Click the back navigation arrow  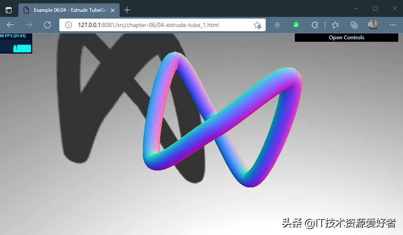10,25
